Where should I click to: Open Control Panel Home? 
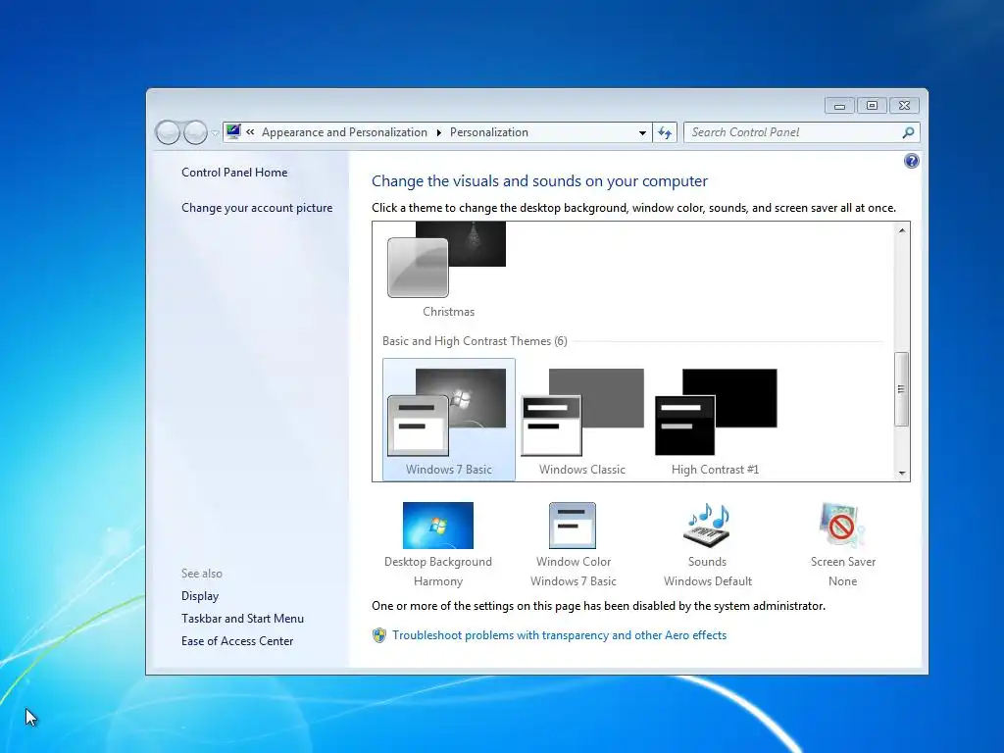tap(234, 173)
